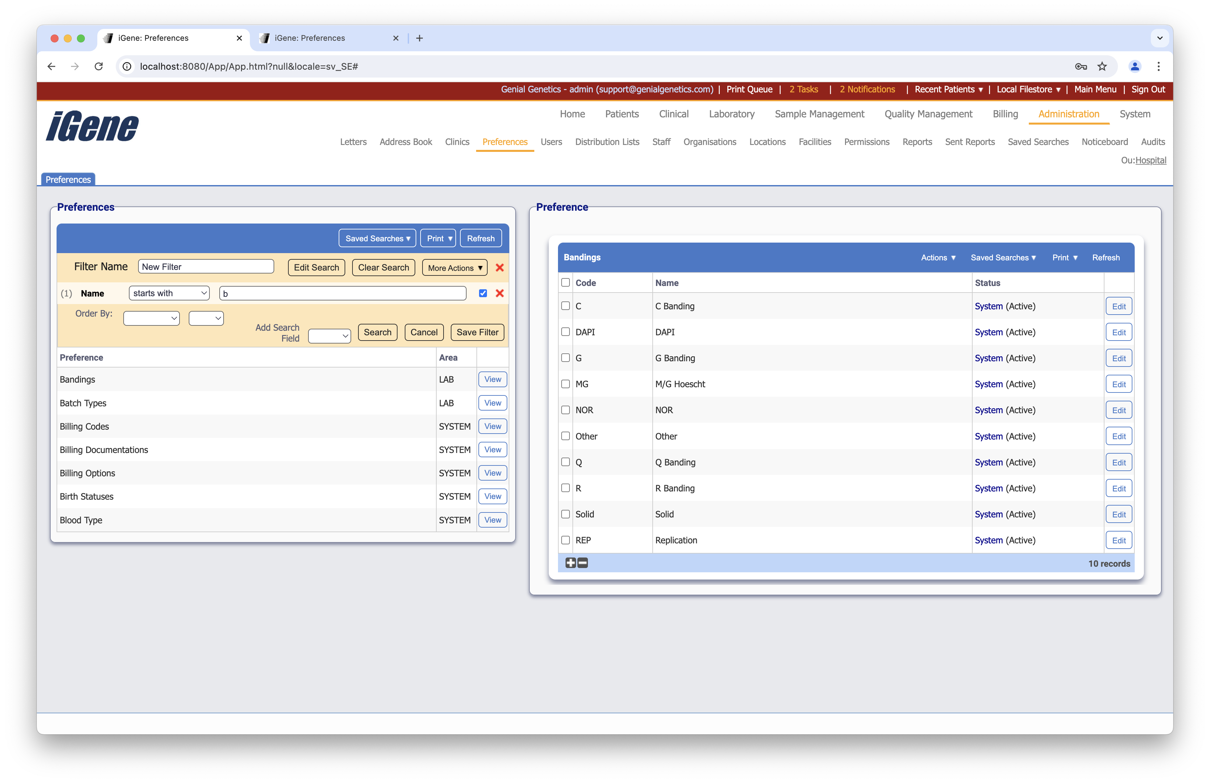The image size is (1210, 783).
Task: Check the DAPI banding row checkbox
Action: tap(565, 332)
